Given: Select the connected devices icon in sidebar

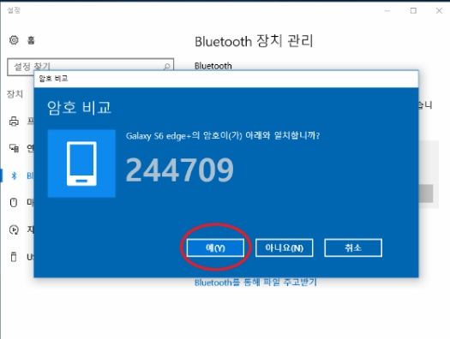Looking at the screenshot, I should (x=14, y=148).
